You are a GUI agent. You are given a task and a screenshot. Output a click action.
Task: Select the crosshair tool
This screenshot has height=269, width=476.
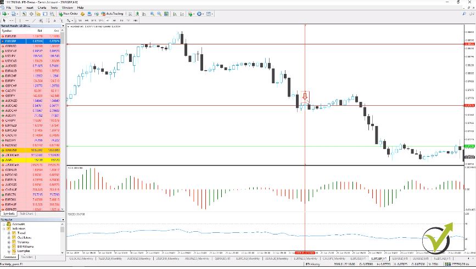point(12,21)
